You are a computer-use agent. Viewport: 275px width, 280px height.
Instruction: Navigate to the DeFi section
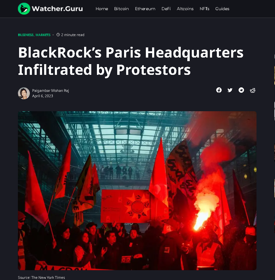[166, 9]
